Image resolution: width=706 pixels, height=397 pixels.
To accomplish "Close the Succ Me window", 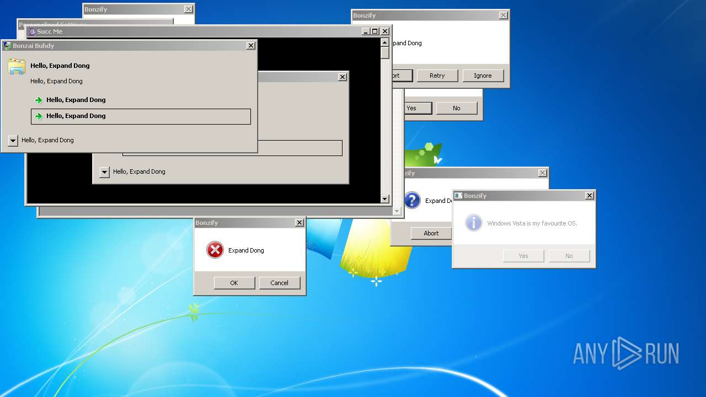I will click(385, 31).
